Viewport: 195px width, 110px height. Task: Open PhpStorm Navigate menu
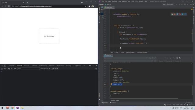pyautogui.click(x=115, y=2)
